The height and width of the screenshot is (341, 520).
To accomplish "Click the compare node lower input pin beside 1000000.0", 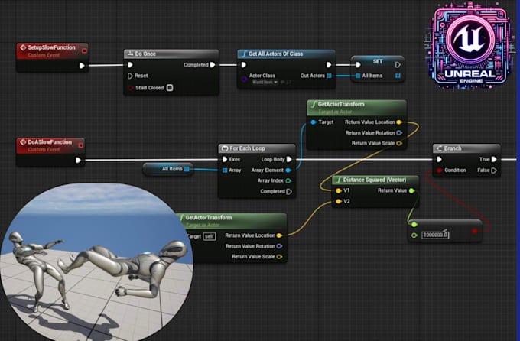I will coord(414,235).
